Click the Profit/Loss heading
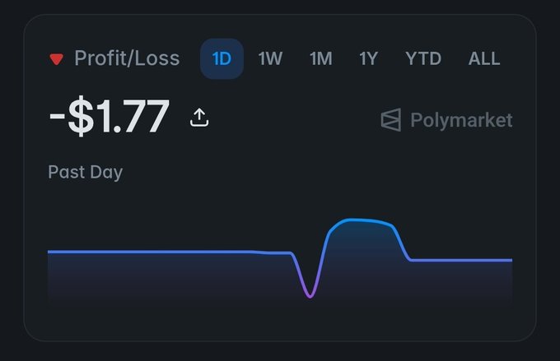The image size is (560, 361). 127,58
